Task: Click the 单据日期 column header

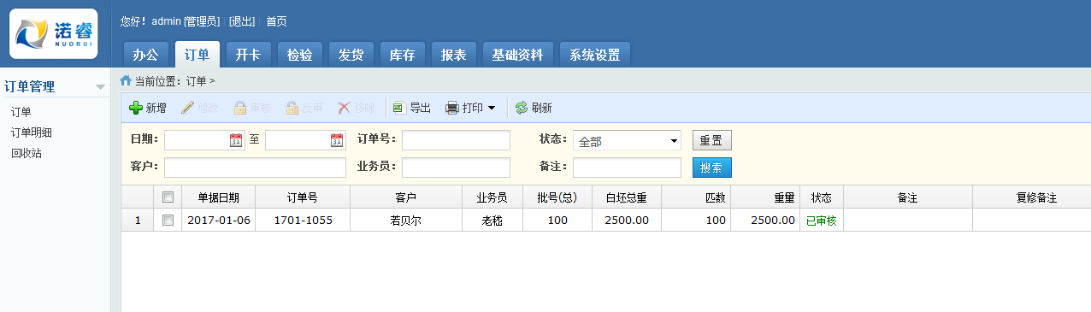Action: [x=218, y=197]
